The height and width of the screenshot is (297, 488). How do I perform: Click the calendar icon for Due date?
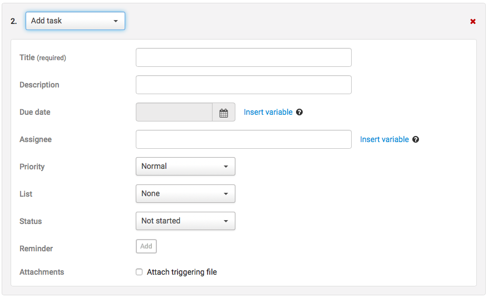point(224,113)
